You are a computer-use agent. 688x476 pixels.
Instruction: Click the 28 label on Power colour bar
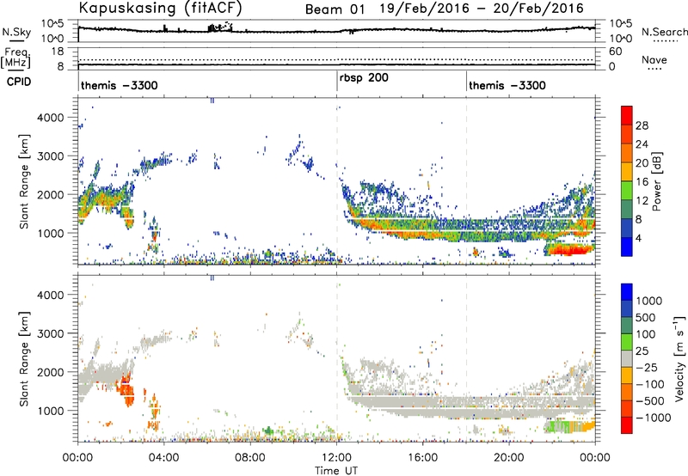[642, 125]
